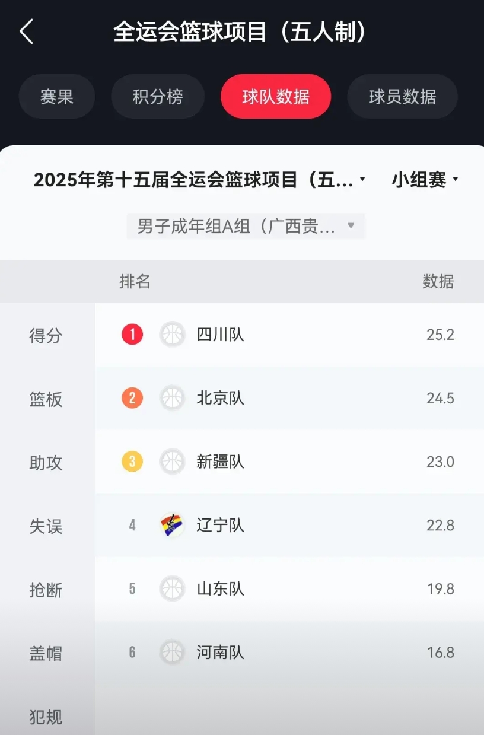Expand the 小组赛 stage dropdown
Screen dimensions: 484x735
pos(425,180)
